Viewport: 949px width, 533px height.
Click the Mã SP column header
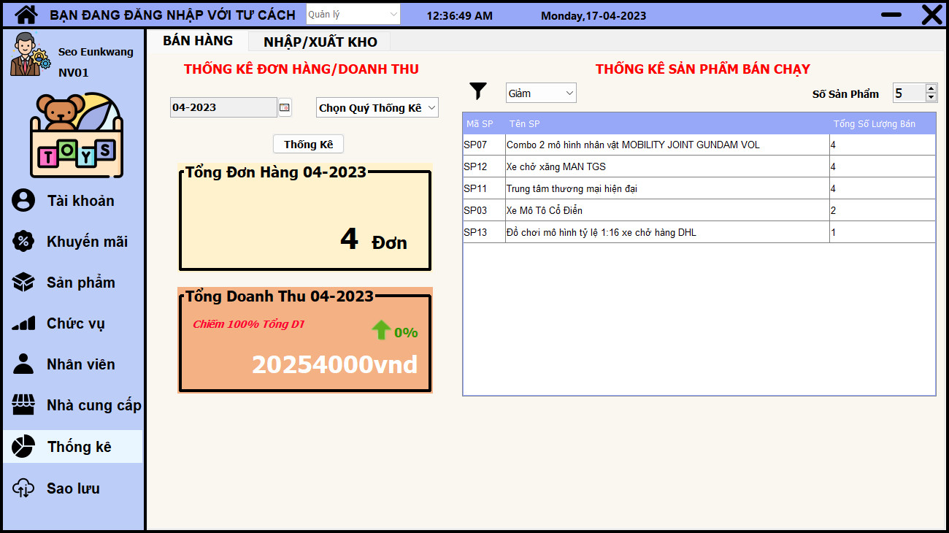point(484,123)
